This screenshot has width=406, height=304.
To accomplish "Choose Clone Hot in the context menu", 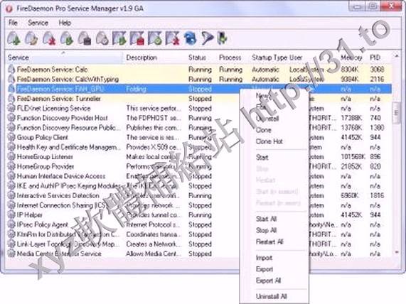I will pos(269,141).
